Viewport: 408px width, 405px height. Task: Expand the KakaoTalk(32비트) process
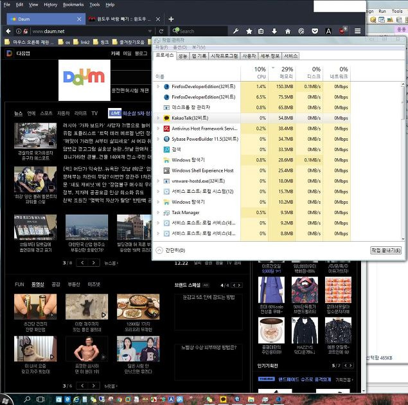point(158,118)
